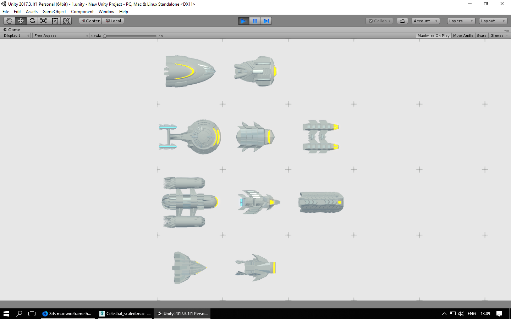Viewport: 511px width, 319px height.
Task: Select the Hand tool
Action: click(9, 21)
